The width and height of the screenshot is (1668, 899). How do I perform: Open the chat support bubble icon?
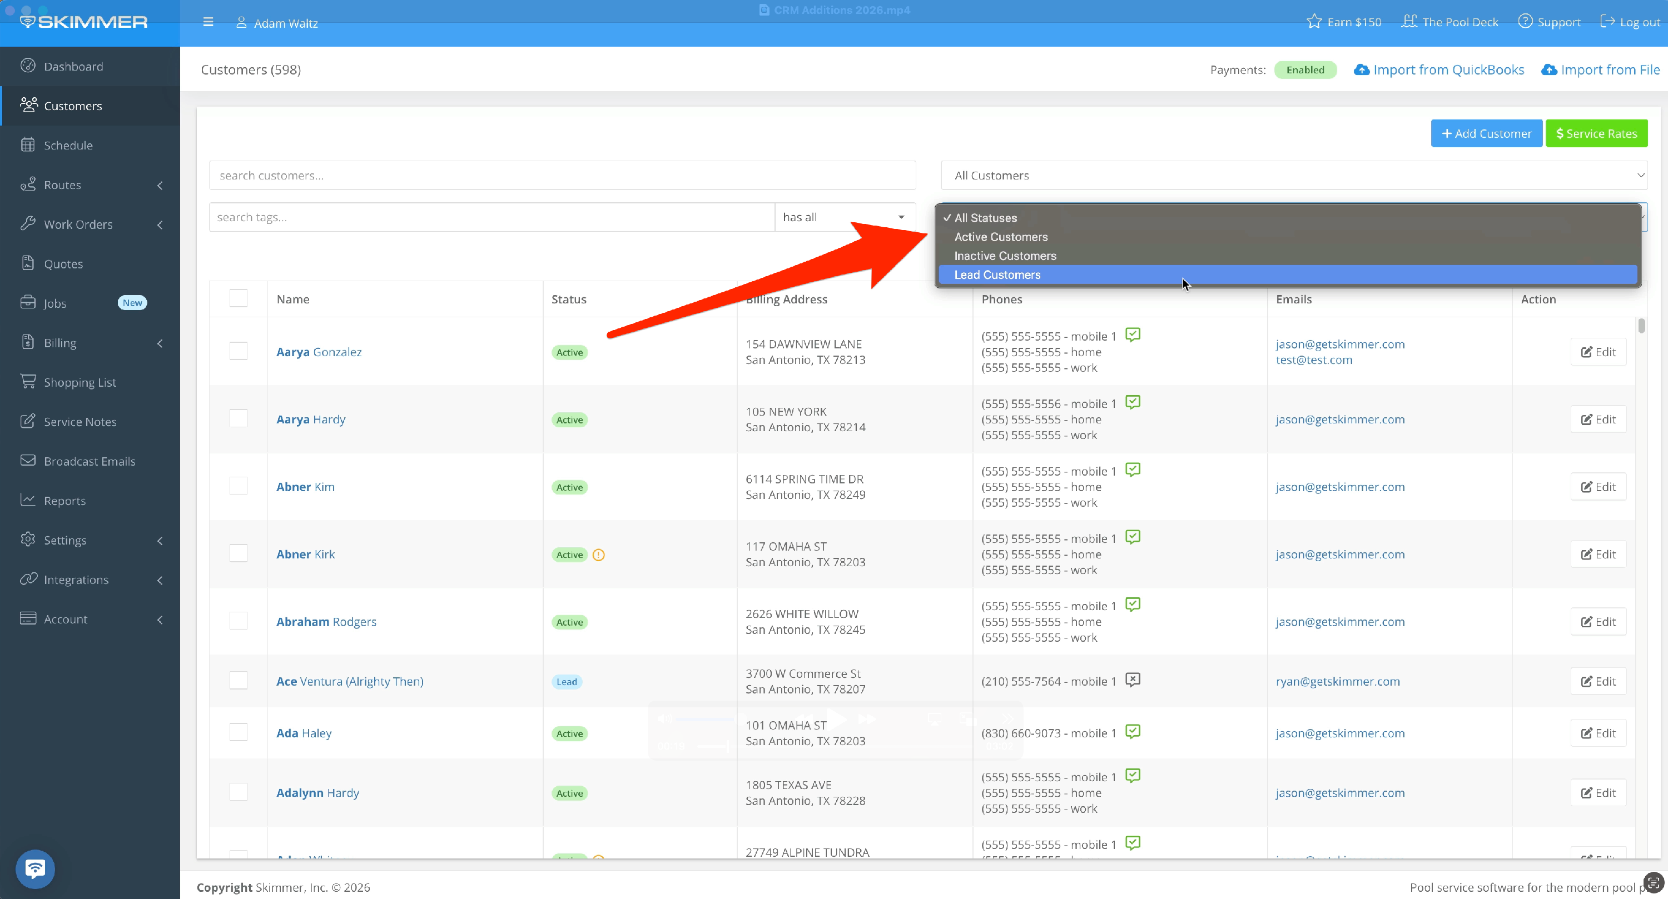[x=35, y=868]
